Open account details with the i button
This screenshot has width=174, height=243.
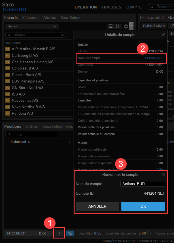click(x=59, y=233)
